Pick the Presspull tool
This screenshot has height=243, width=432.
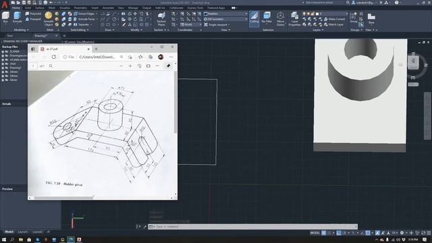(x=33, y=19)
